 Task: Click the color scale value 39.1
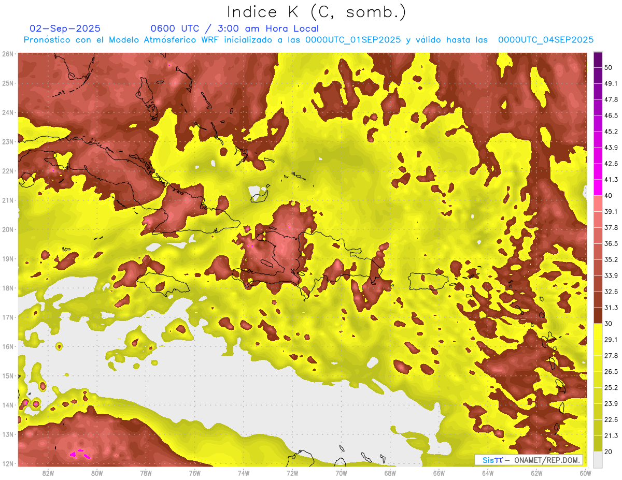tap(611, 211)
